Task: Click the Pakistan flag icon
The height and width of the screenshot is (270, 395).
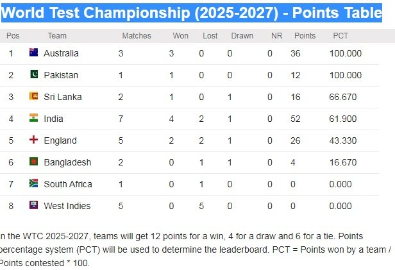Action: click(x=33, y=74)
